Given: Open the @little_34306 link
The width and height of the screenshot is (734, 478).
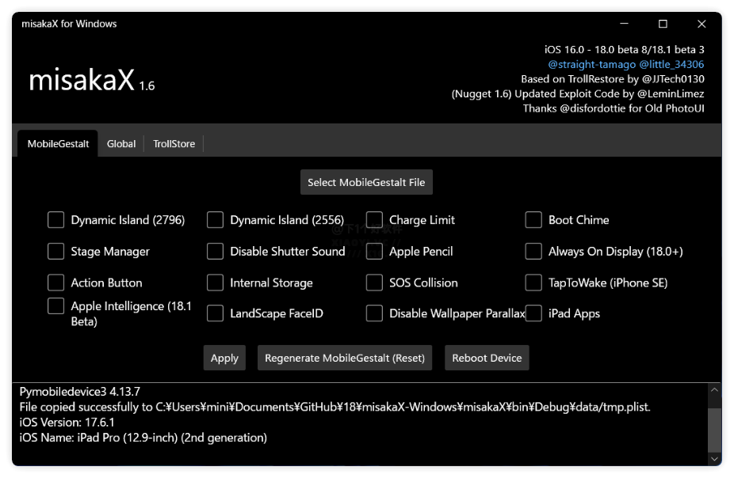Looking at the screenshot, I should (x=671, y=64).
